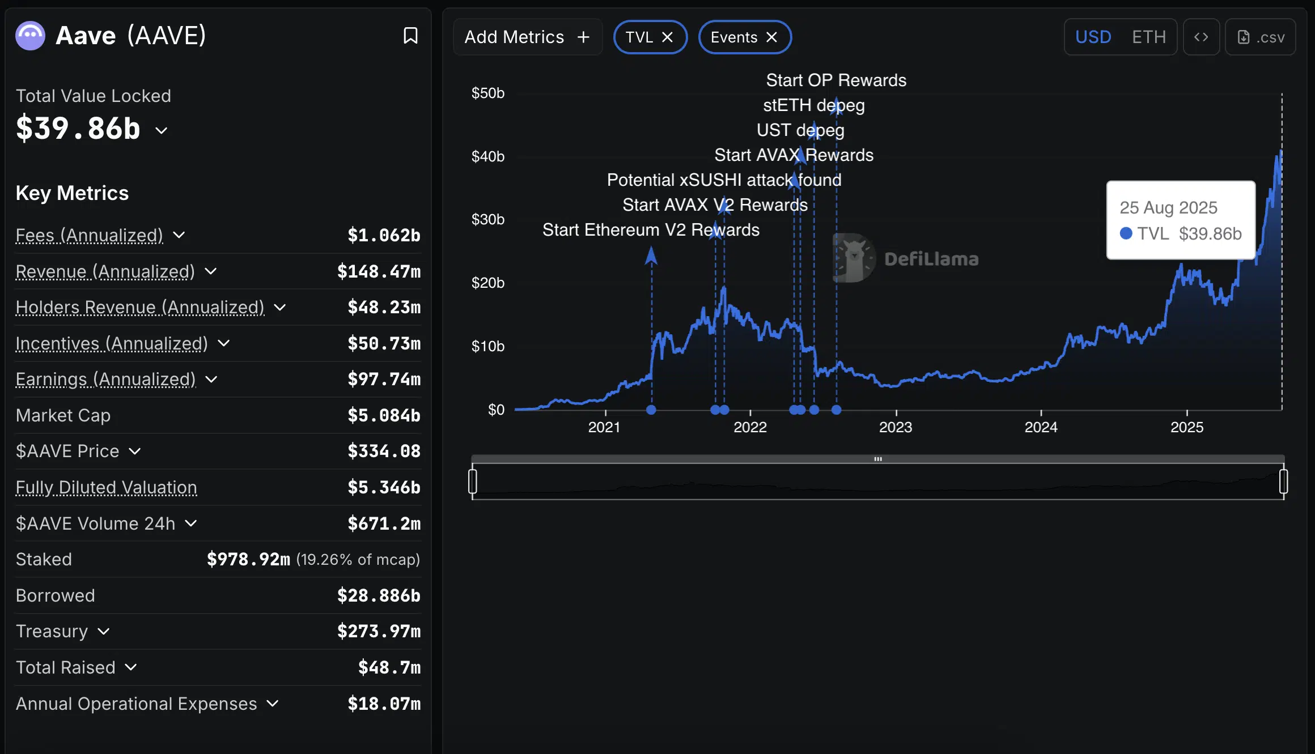Click the $50b y-axis label
The width and height of the screenshot is (1315, 754).
[488, 93]
